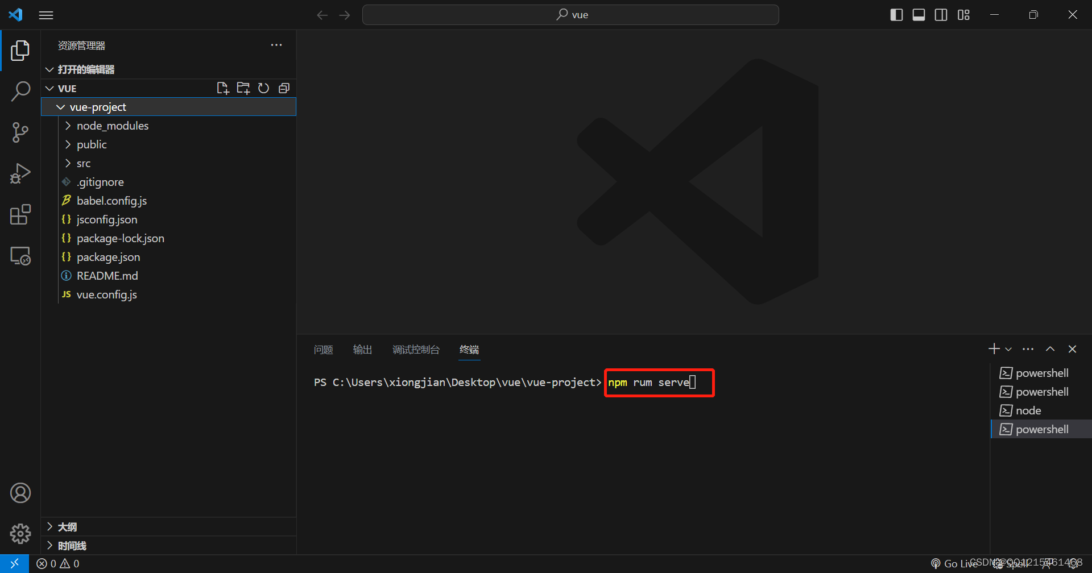Image resolution: width=1092 pixels, height=573 pixels.
Task: Open the Manage settings gear
Action: click(20, 534)
